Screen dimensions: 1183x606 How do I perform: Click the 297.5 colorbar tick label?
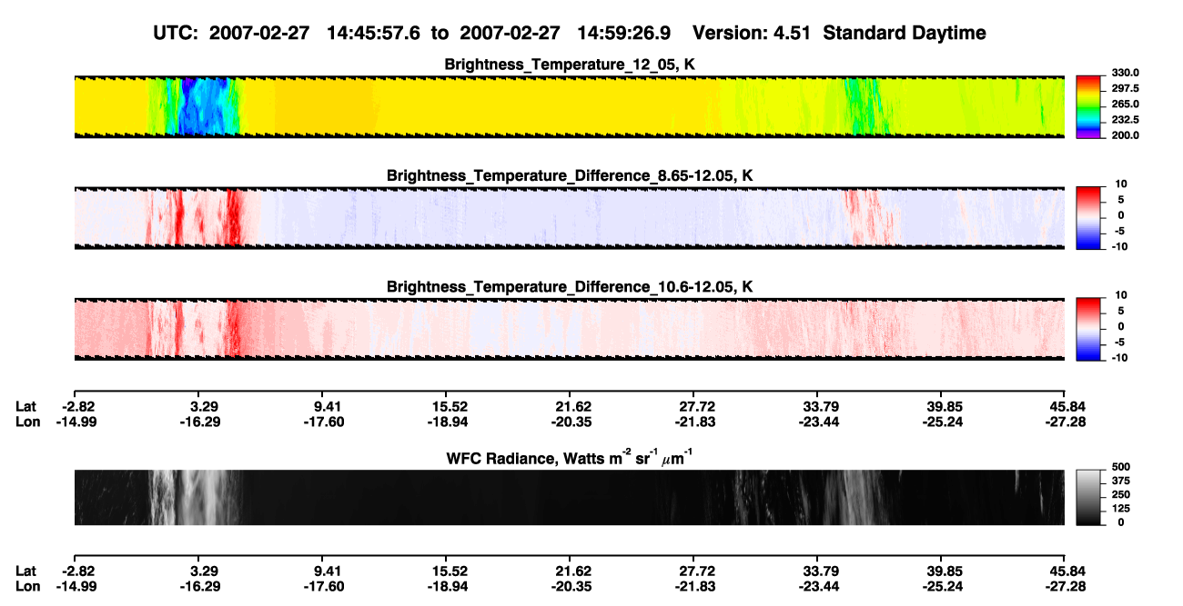pyautogui.click(x=1125, y=88)
